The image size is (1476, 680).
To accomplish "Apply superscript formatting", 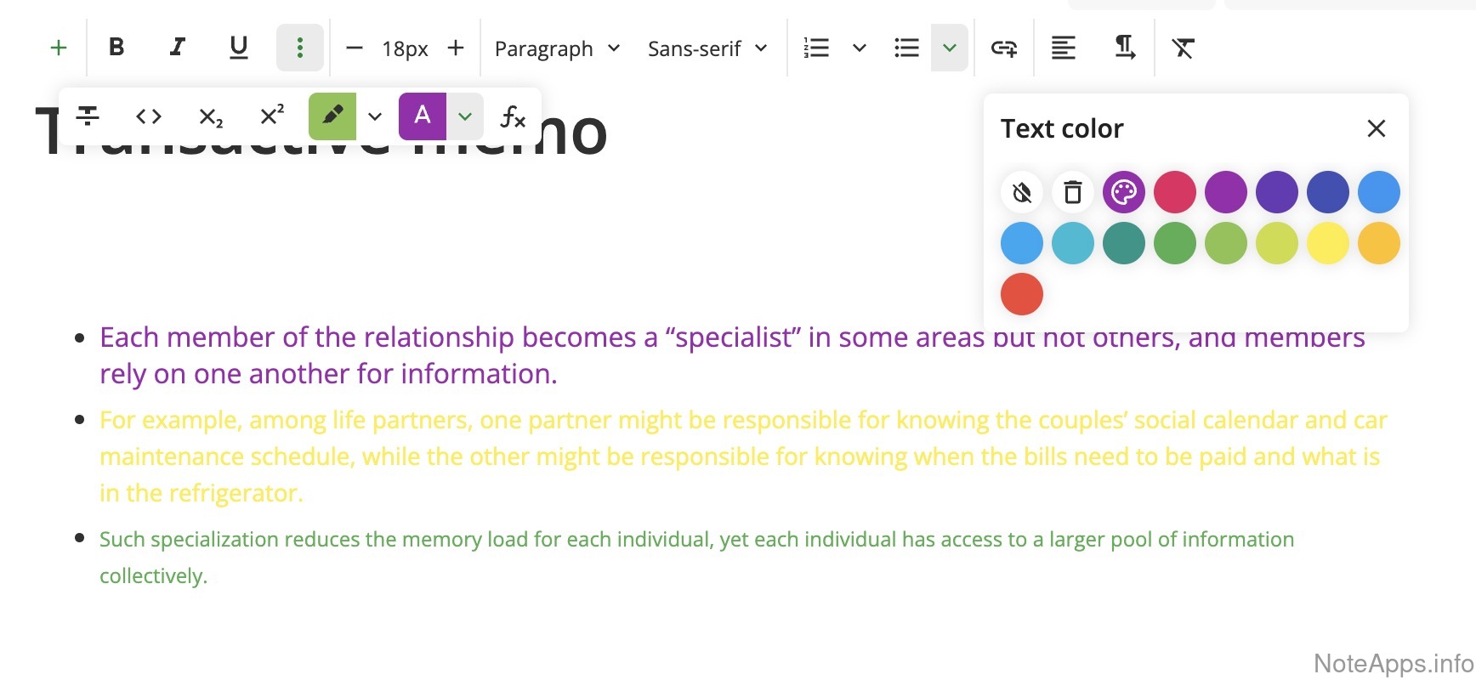I will pyautogui.click(x=271, y=116).
